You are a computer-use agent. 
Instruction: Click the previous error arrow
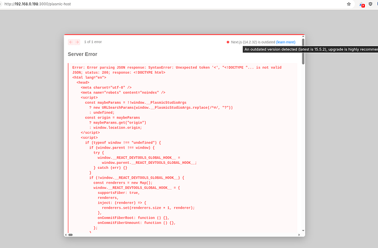click(71, 42)
